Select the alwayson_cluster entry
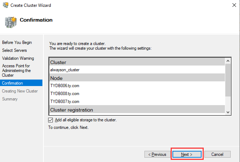 coord(65,70)
